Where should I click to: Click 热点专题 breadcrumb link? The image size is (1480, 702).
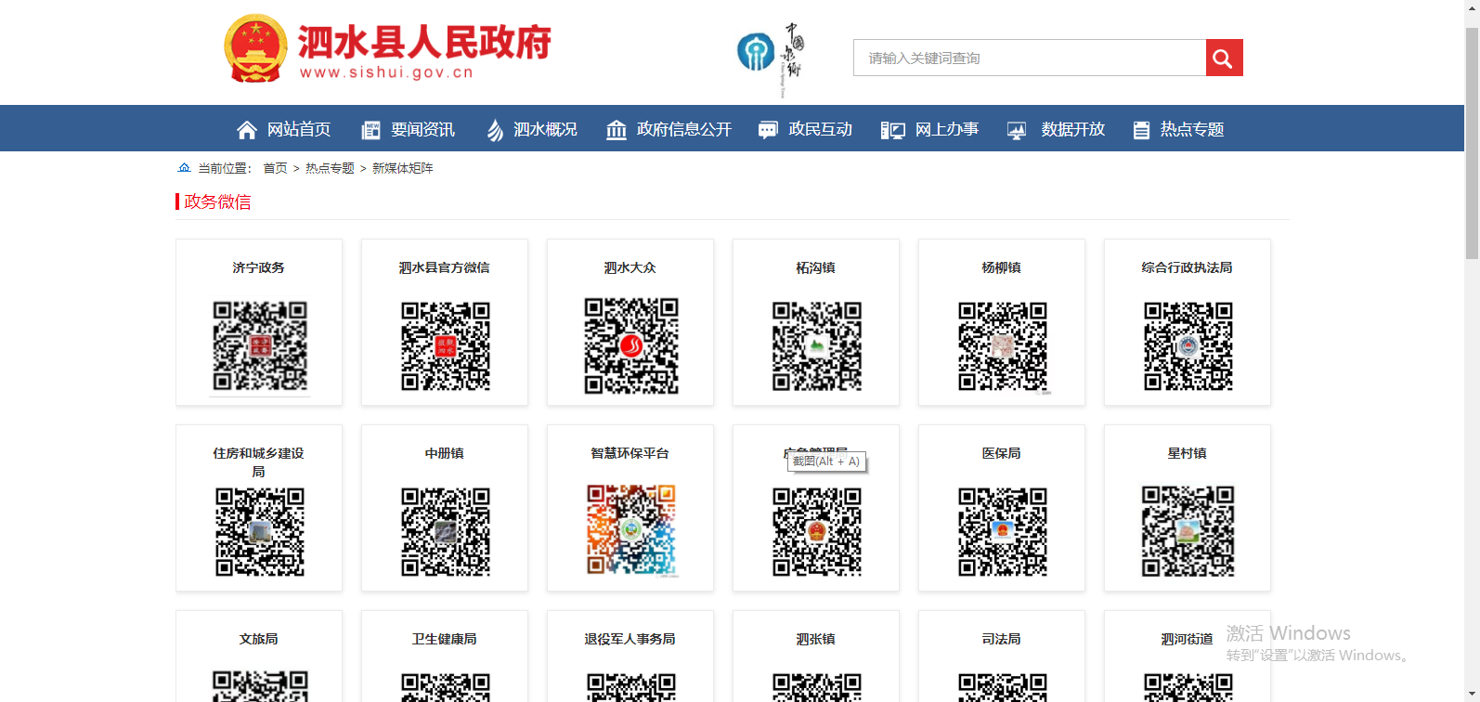click(330, 168)
